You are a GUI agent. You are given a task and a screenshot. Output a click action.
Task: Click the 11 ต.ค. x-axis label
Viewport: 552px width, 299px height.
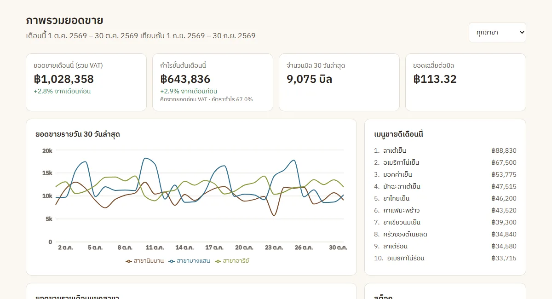point(155,247)
